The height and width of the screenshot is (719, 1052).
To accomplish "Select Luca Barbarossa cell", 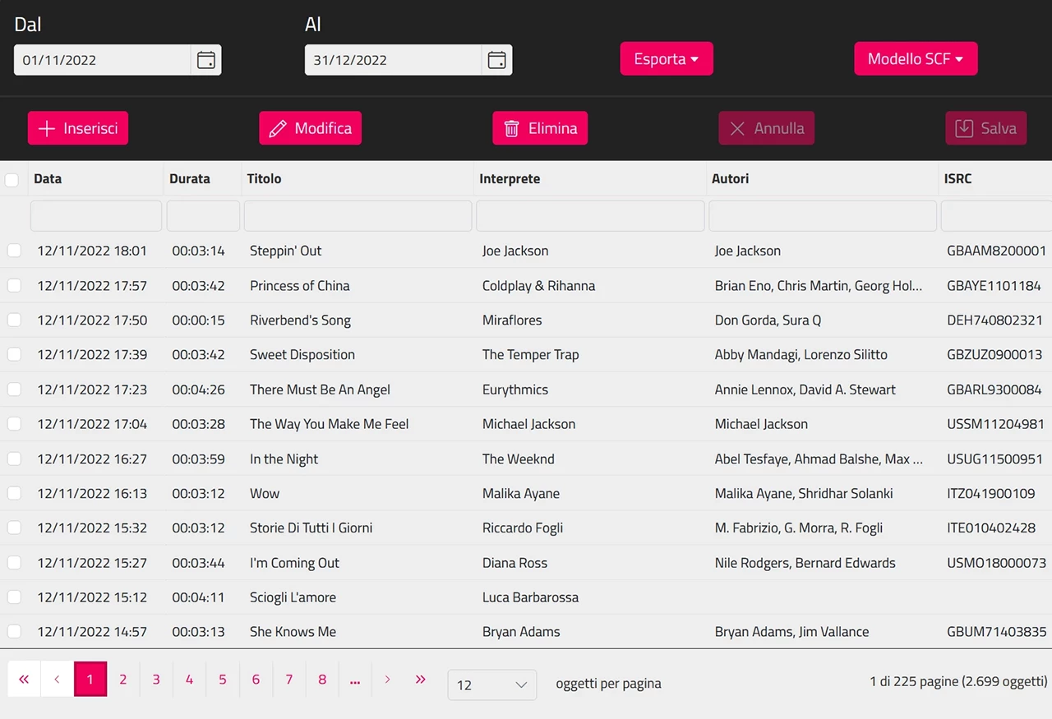I will coord(530,597).
